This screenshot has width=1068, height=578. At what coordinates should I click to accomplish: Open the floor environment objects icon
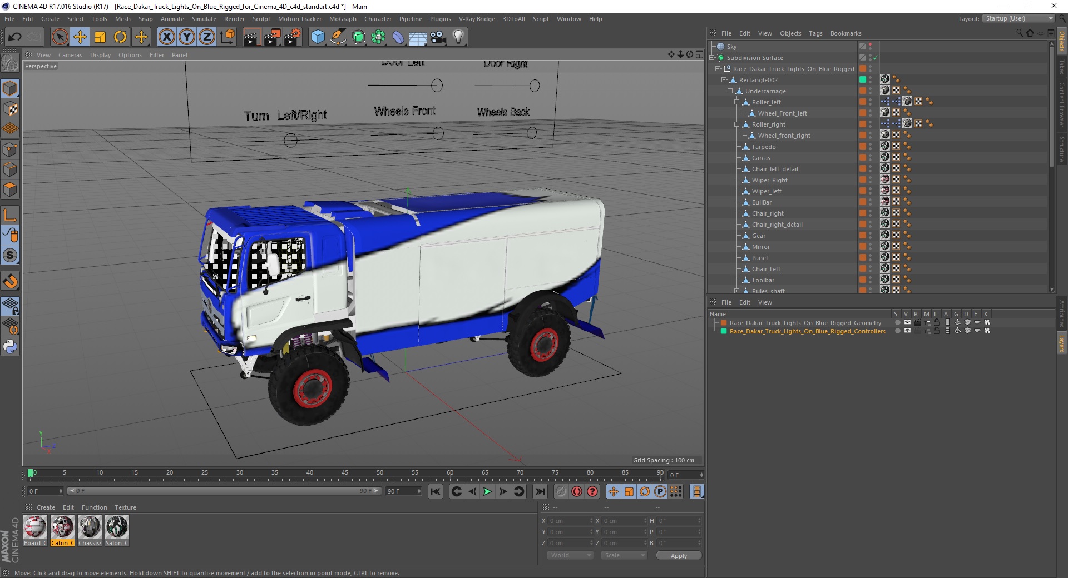pos(418,37)
